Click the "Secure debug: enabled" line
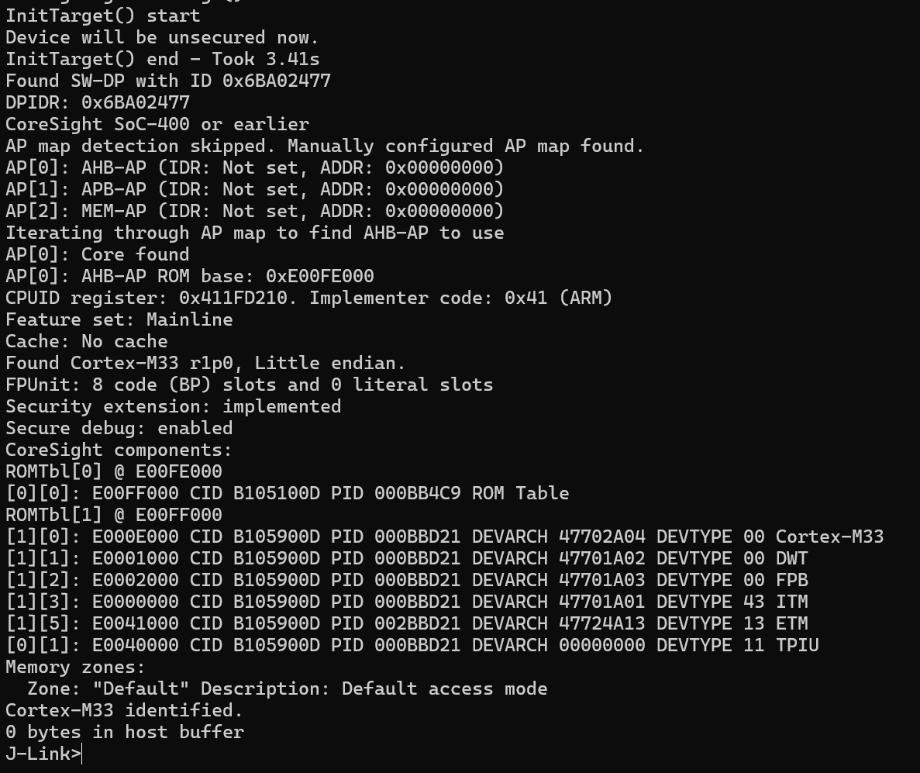 119,428
